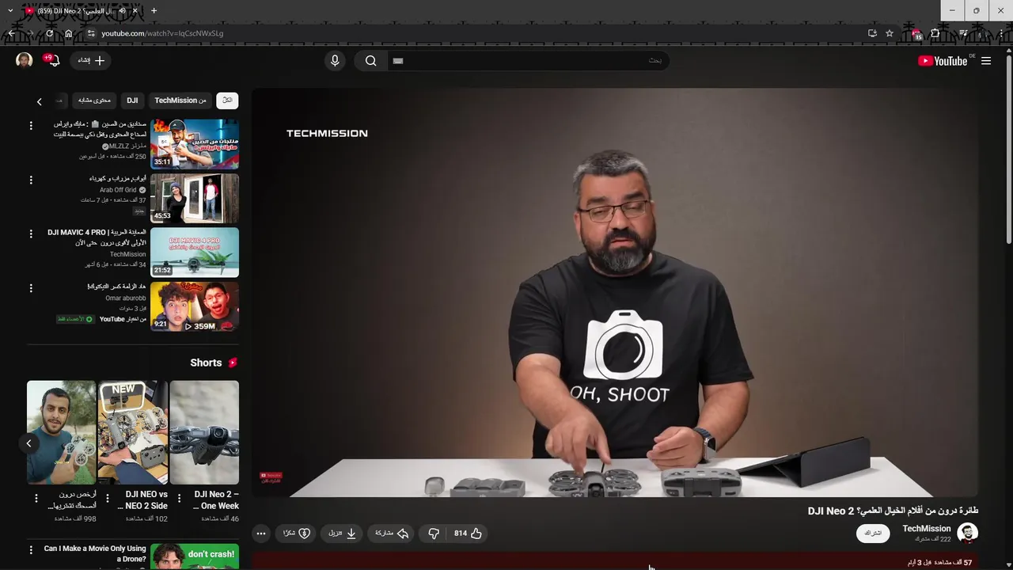Open the notifications bell
This screenshot has width=1013, height=570.
pos(53,60)
